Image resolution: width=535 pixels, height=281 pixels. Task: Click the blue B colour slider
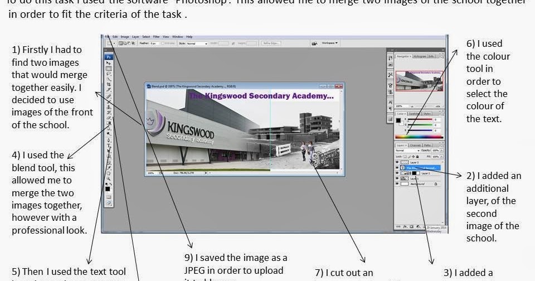pos(421,130)
